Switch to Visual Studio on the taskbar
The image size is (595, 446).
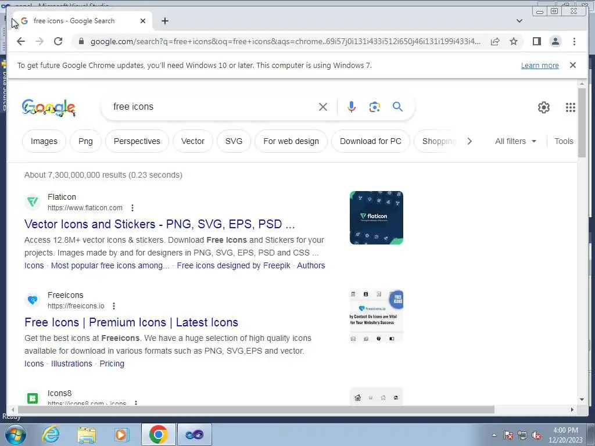195,434
